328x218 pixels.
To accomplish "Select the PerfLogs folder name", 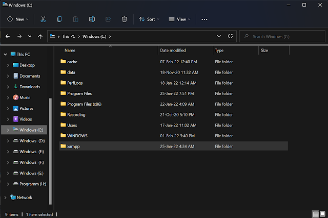I will tap(75, 83).
